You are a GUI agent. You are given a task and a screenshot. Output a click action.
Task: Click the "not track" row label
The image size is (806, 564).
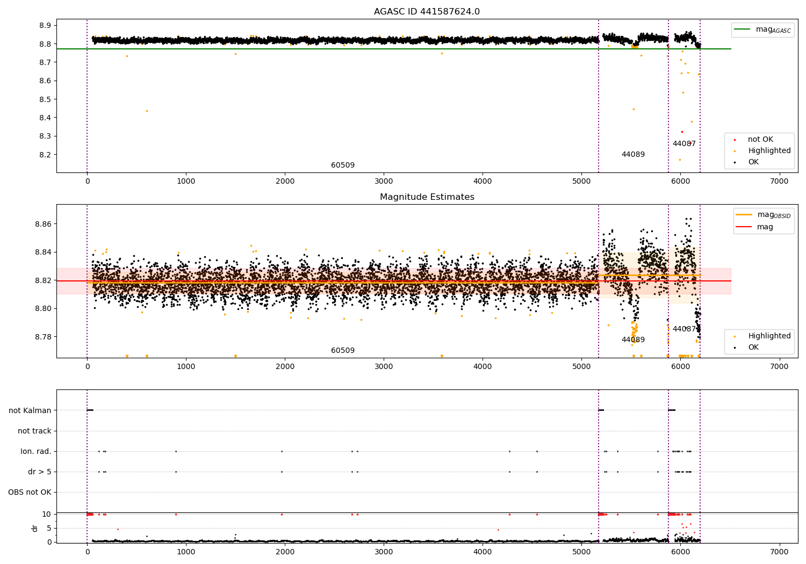click(34, 431)
